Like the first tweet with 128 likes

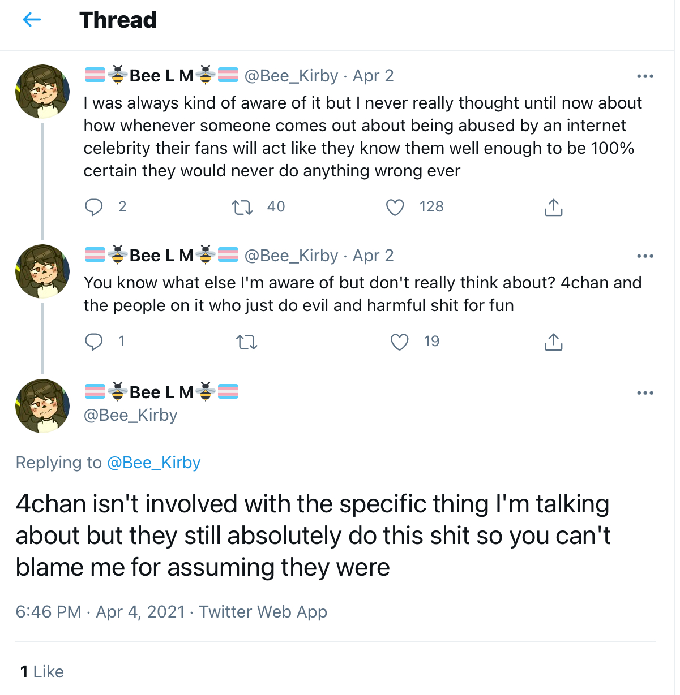tap(395, 208)
